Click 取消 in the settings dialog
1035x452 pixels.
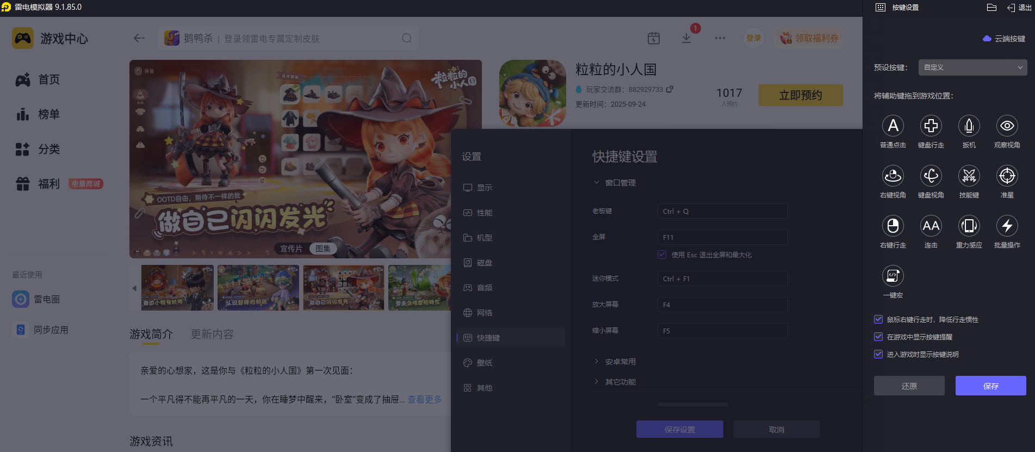[776, 429]
